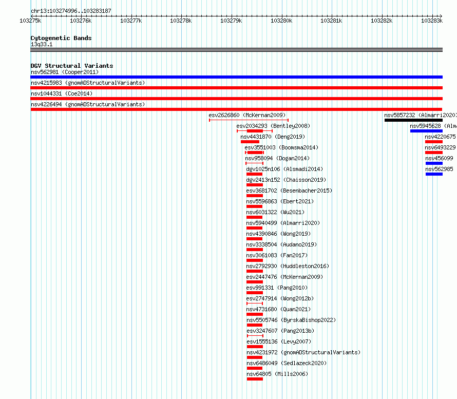Open nsv958094 (Dogan2014) label

277,158
